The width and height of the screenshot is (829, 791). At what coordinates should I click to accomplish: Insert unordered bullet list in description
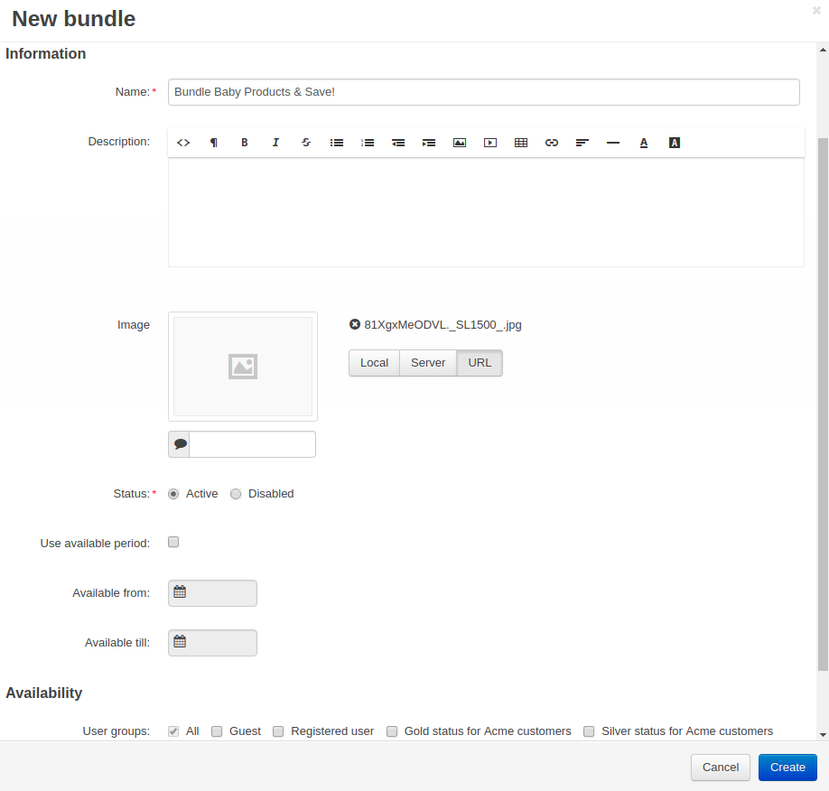click(336, 143)
